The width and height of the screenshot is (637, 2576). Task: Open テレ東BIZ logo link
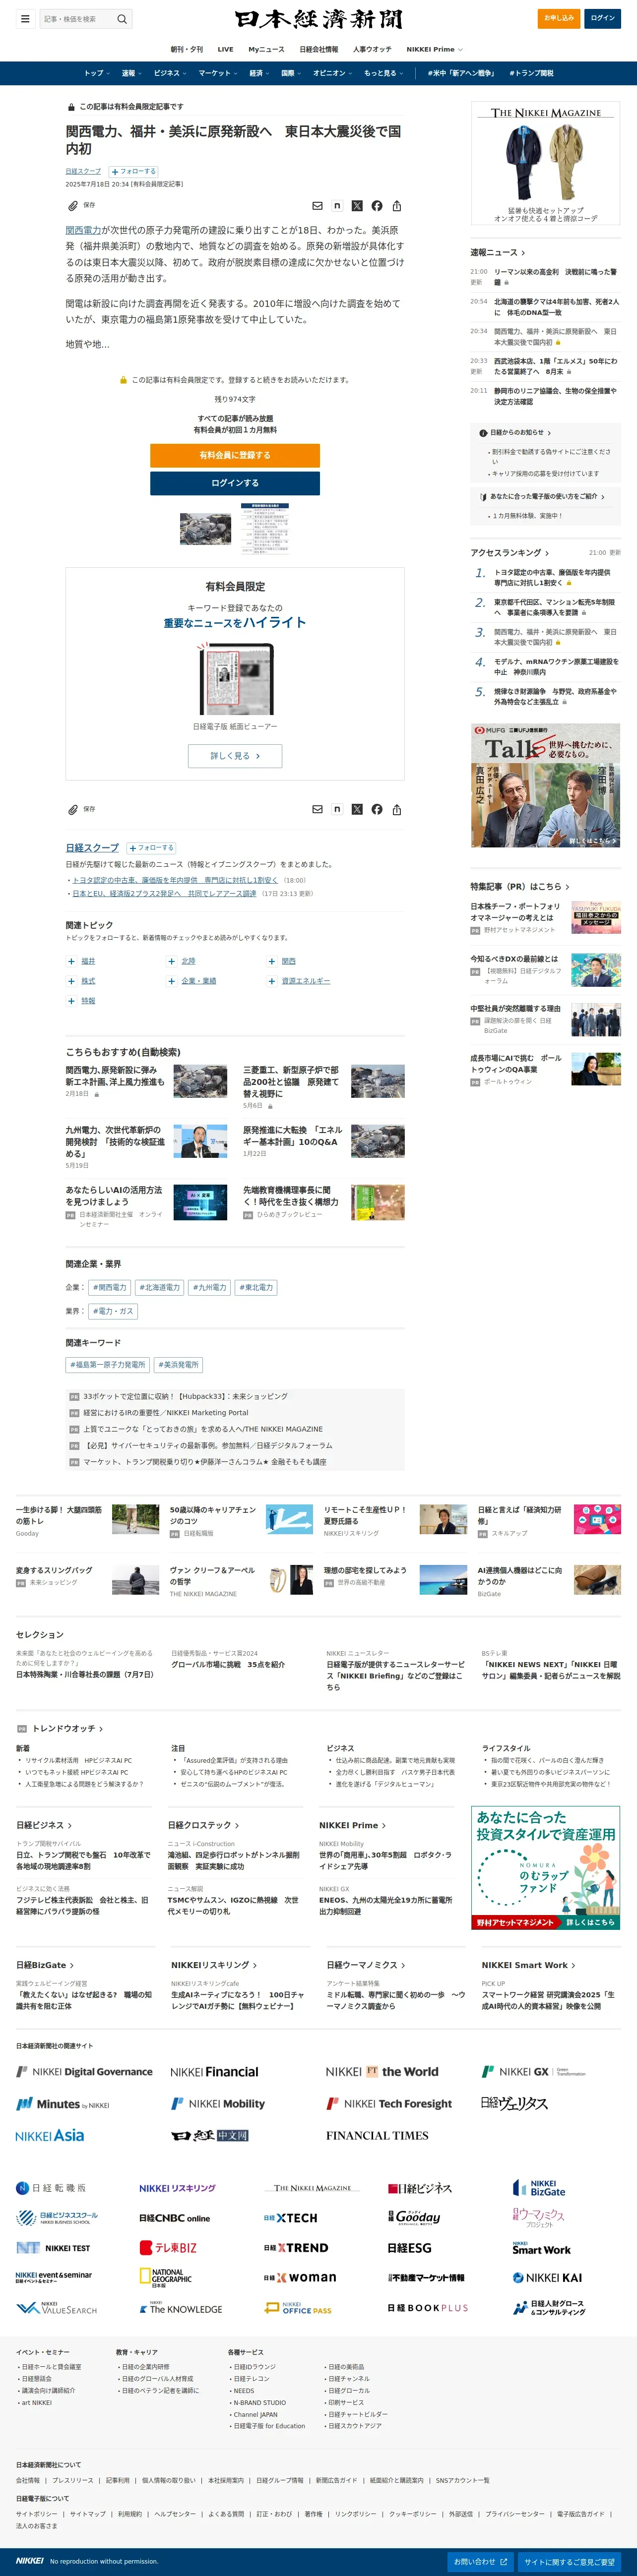[168, 2247]
